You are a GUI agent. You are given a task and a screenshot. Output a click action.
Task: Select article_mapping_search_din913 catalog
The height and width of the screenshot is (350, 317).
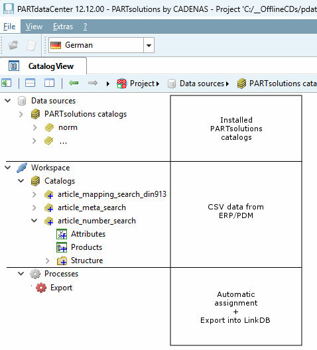(112, 194)
